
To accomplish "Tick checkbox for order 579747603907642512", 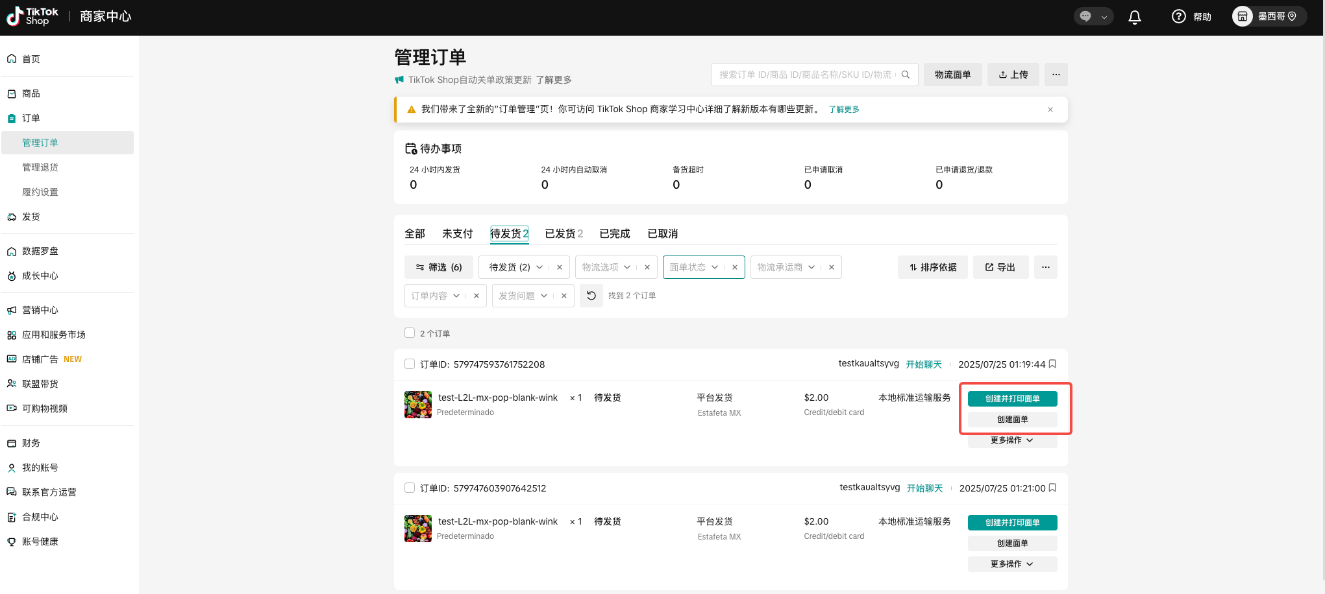I will point(410,488).
